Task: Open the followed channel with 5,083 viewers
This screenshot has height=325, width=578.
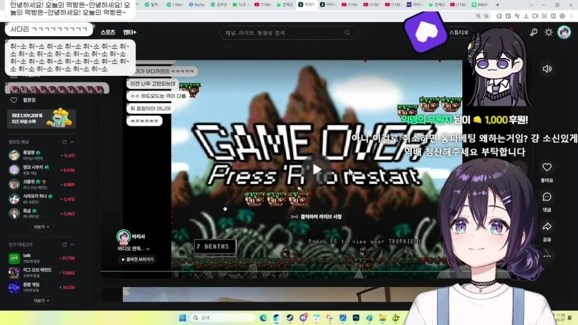Action: 42,213
